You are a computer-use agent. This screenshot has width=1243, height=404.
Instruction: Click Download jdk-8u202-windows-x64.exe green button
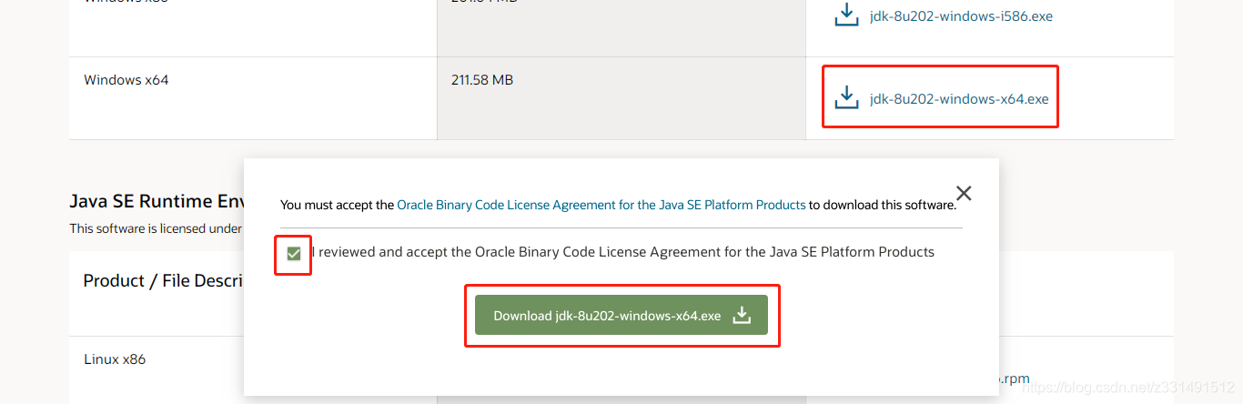point(621,316)
